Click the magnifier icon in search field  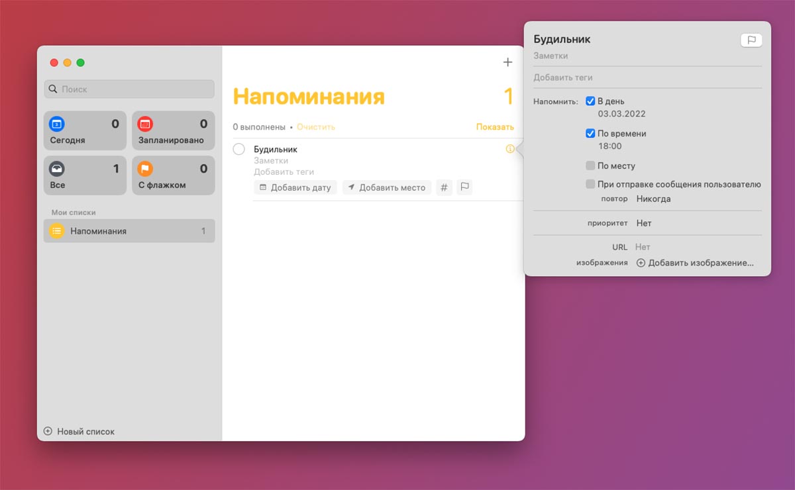tap(54, 89)
